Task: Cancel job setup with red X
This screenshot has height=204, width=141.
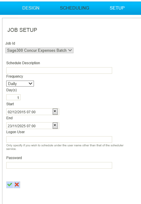Action: 17,185
